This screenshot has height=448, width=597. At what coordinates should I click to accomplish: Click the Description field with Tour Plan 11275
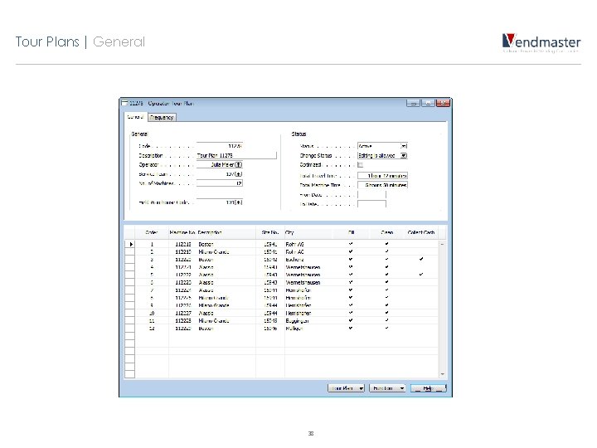click(236, 155)
